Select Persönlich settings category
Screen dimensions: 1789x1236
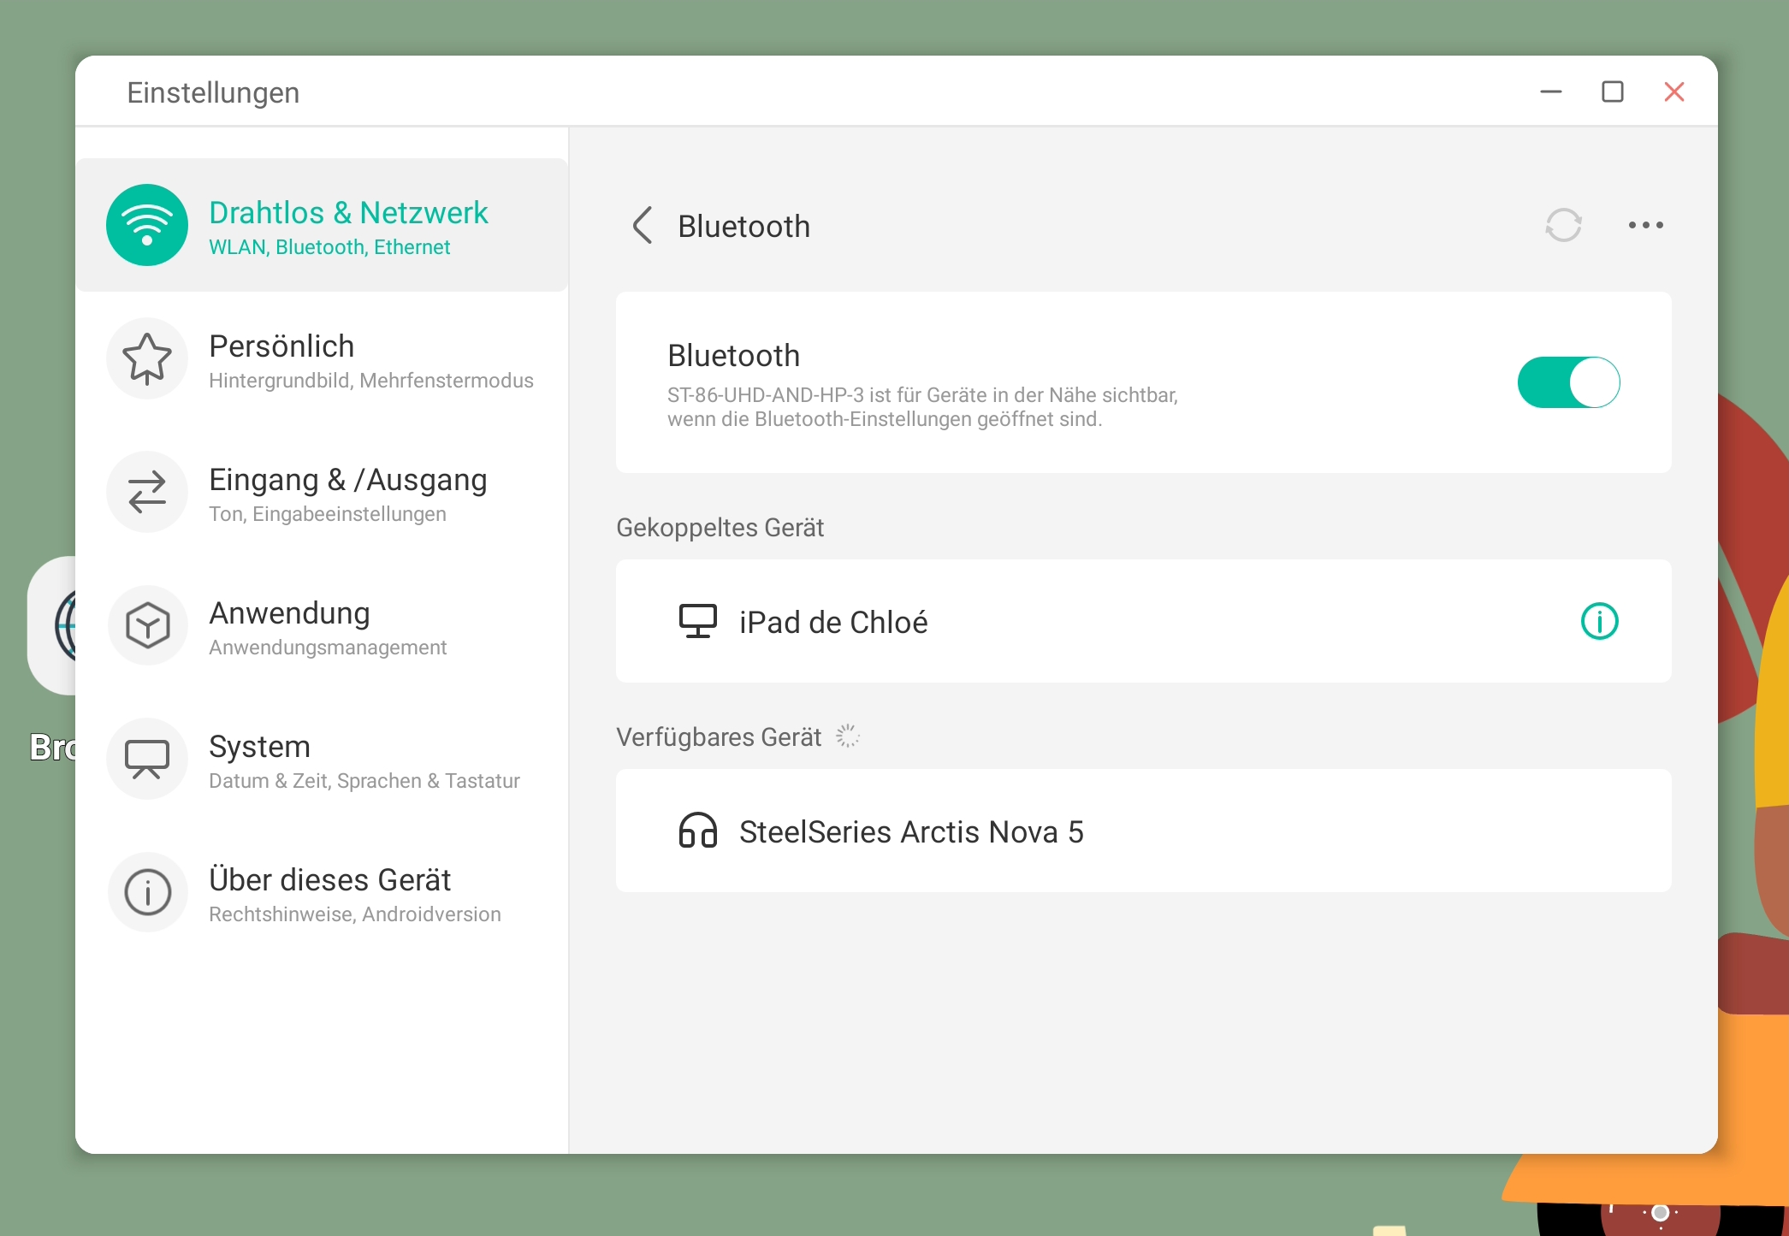point(322,358)
